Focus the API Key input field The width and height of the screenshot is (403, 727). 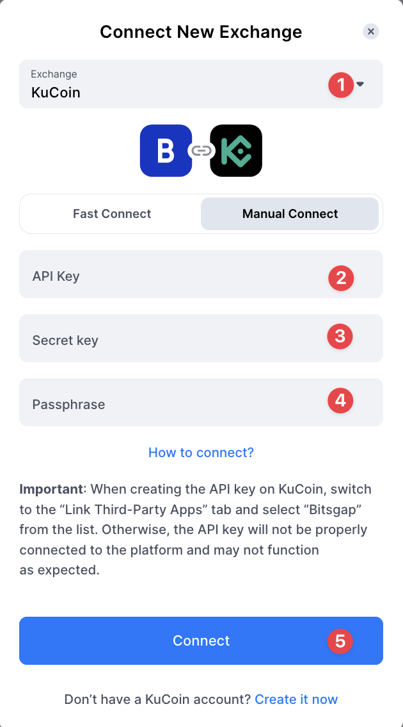point(173,277)
